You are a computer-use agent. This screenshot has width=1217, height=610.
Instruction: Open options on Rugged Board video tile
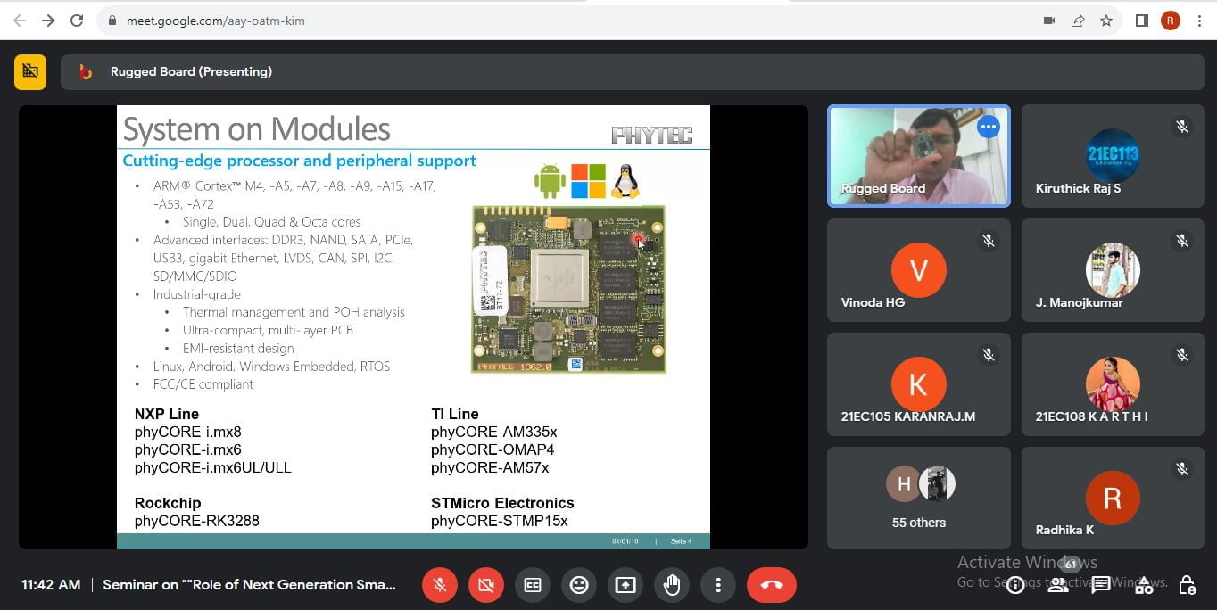[988, 128]
